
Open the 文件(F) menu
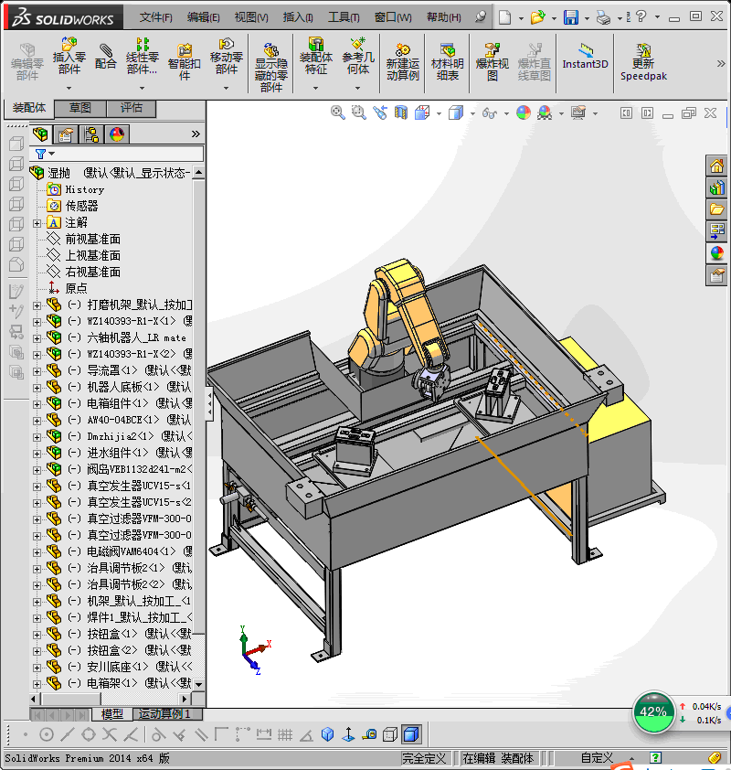point(155,17)
